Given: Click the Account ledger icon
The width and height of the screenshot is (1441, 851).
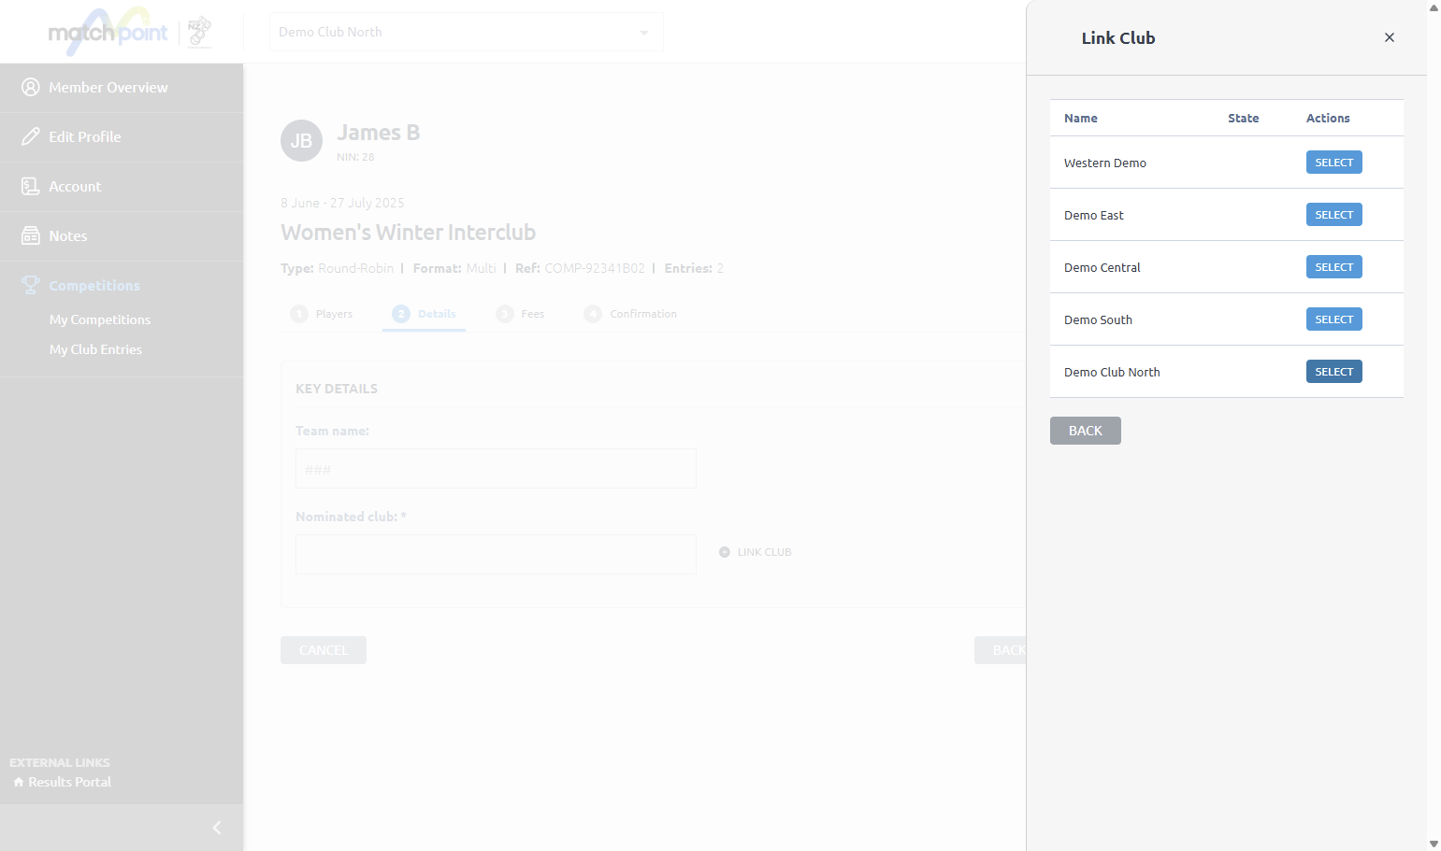Looking at the screenshot, I should click(31, 186).
